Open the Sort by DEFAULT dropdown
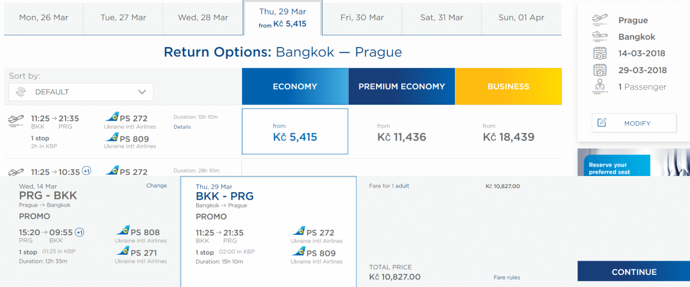 point(81,92)
